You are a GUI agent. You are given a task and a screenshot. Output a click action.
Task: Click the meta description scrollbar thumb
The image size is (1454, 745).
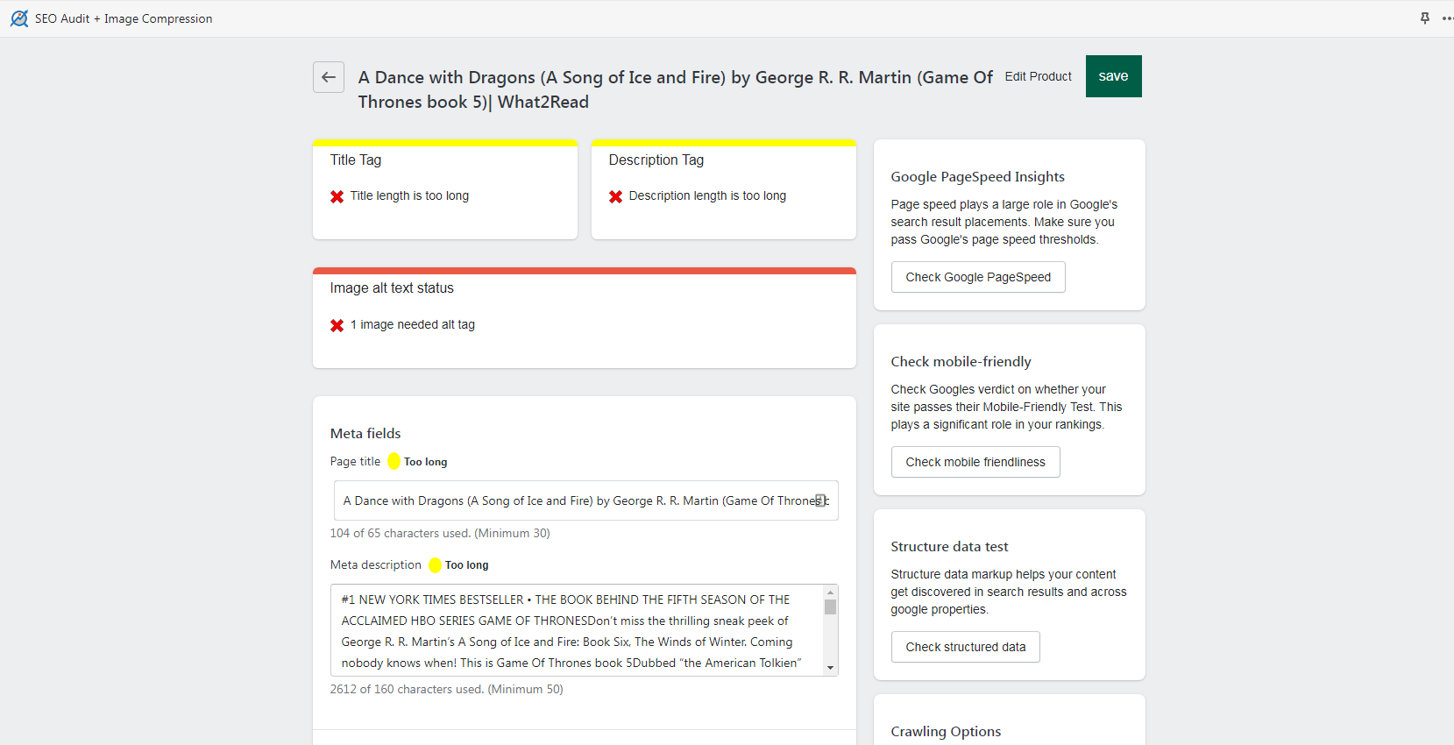click(830, 607)
